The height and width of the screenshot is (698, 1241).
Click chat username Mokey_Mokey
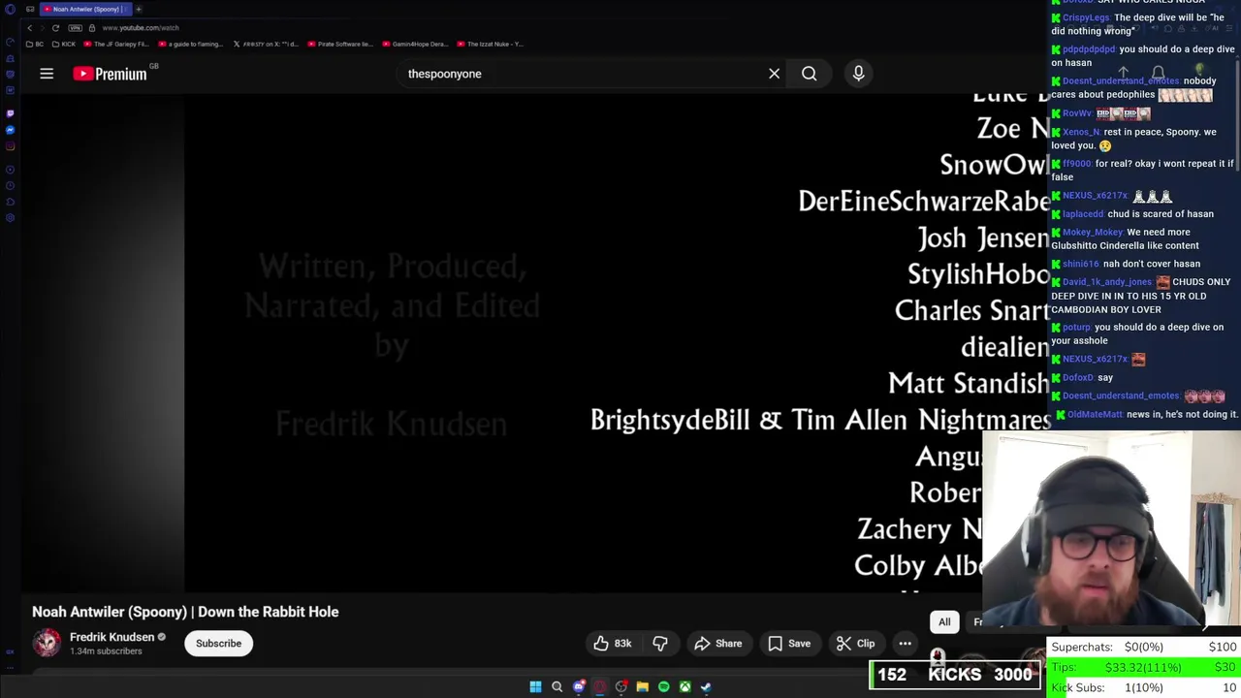(1093, 233)
